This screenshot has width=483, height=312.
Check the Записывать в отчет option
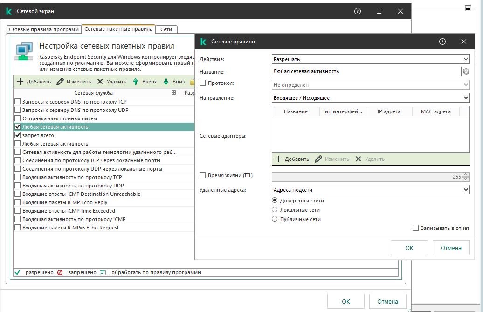pos(416,228)
